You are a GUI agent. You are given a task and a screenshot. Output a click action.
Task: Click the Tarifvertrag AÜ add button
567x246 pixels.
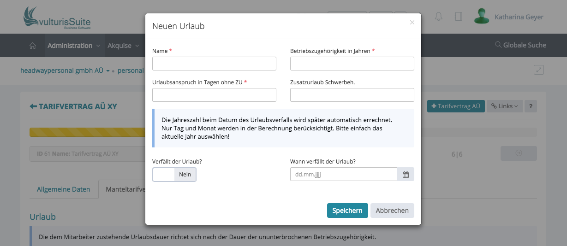click(455, 106)
